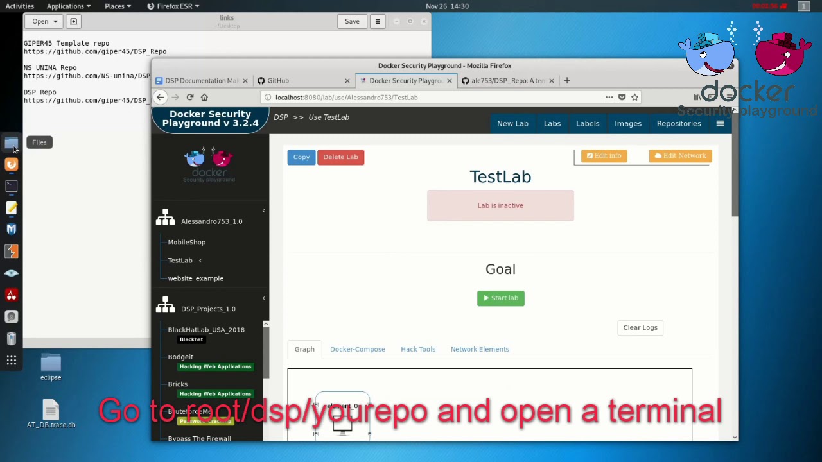Image resolution: width=822 pixels, height=462 pixels.
Task: Open the notepad text editor dock icon
Action: [x=12, y=208]
